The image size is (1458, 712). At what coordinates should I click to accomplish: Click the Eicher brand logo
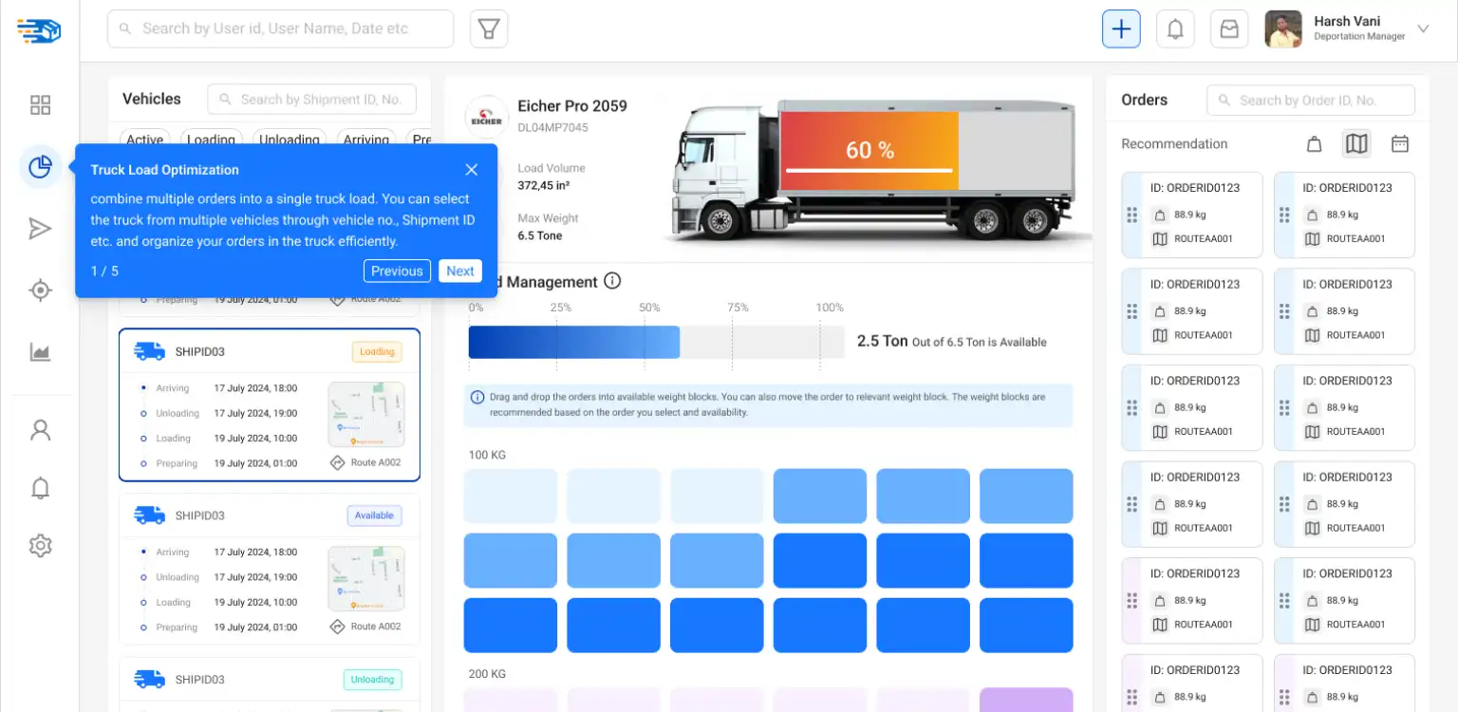pos(487,117)
